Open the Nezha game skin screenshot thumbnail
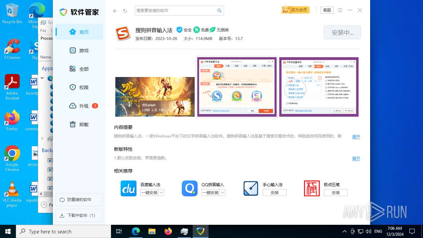Viewport: 423px width, 238px height. click(x=155, y=97)
